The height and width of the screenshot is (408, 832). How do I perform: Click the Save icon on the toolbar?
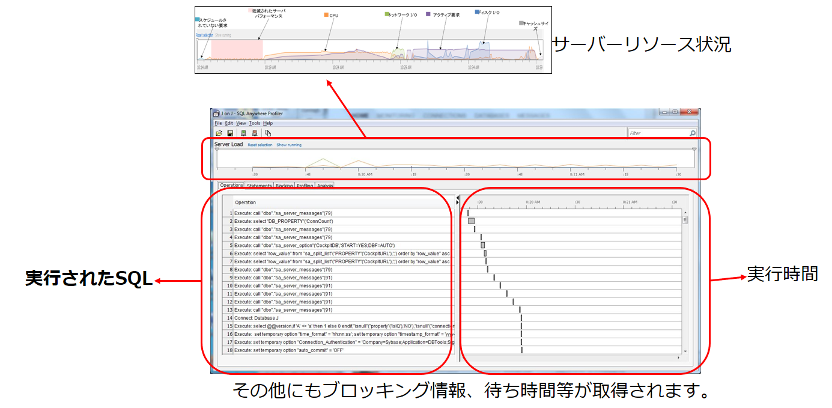point(230,133)
